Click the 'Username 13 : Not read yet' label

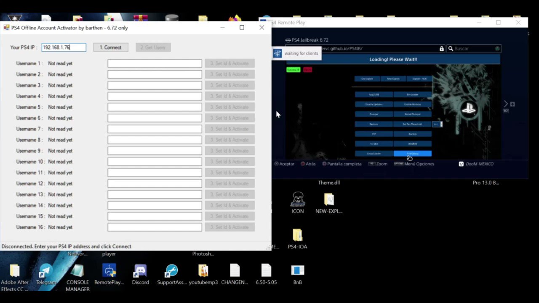click(x=44, y=194)
